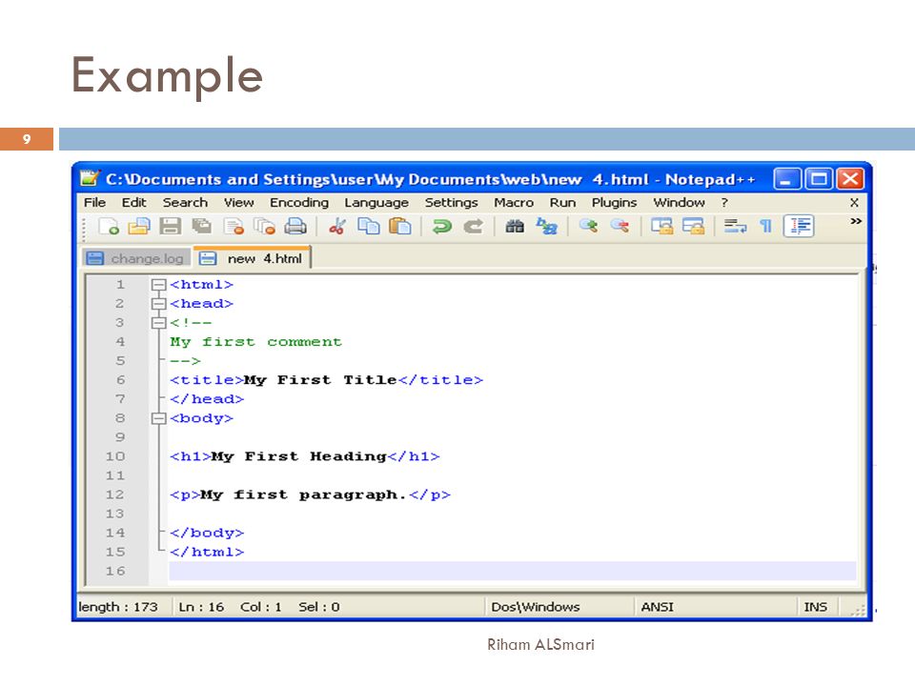Open the Encoding menu
915x686 pixels.
click(298, 202)
